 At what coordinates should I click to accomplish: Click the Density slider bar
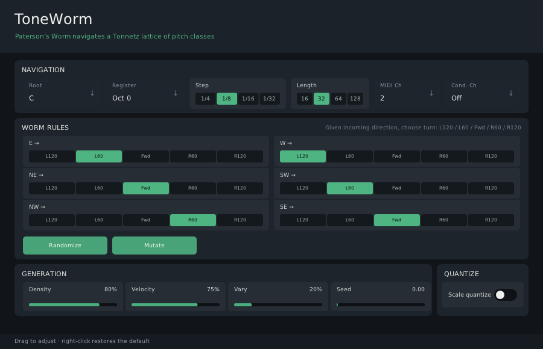point(73,304)
